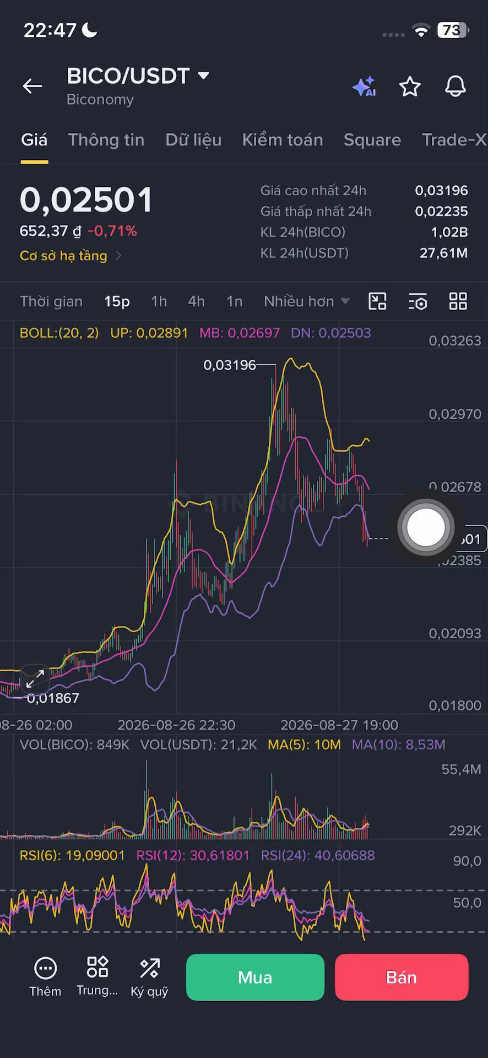Viewport: 488px width, 1058px height.
Task: Tap the Giá cao nhất 24h value 0,03196
Action: point(441,191)
